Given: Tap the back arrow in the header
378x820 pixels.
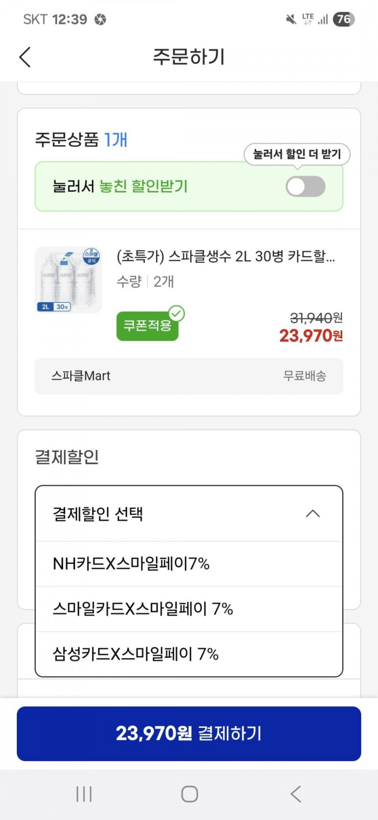Looking at the screenshot, I should coord(25,57).
